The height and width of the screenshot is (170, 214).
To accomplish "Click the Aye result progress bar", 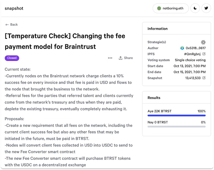I will (x=177, y=116).
